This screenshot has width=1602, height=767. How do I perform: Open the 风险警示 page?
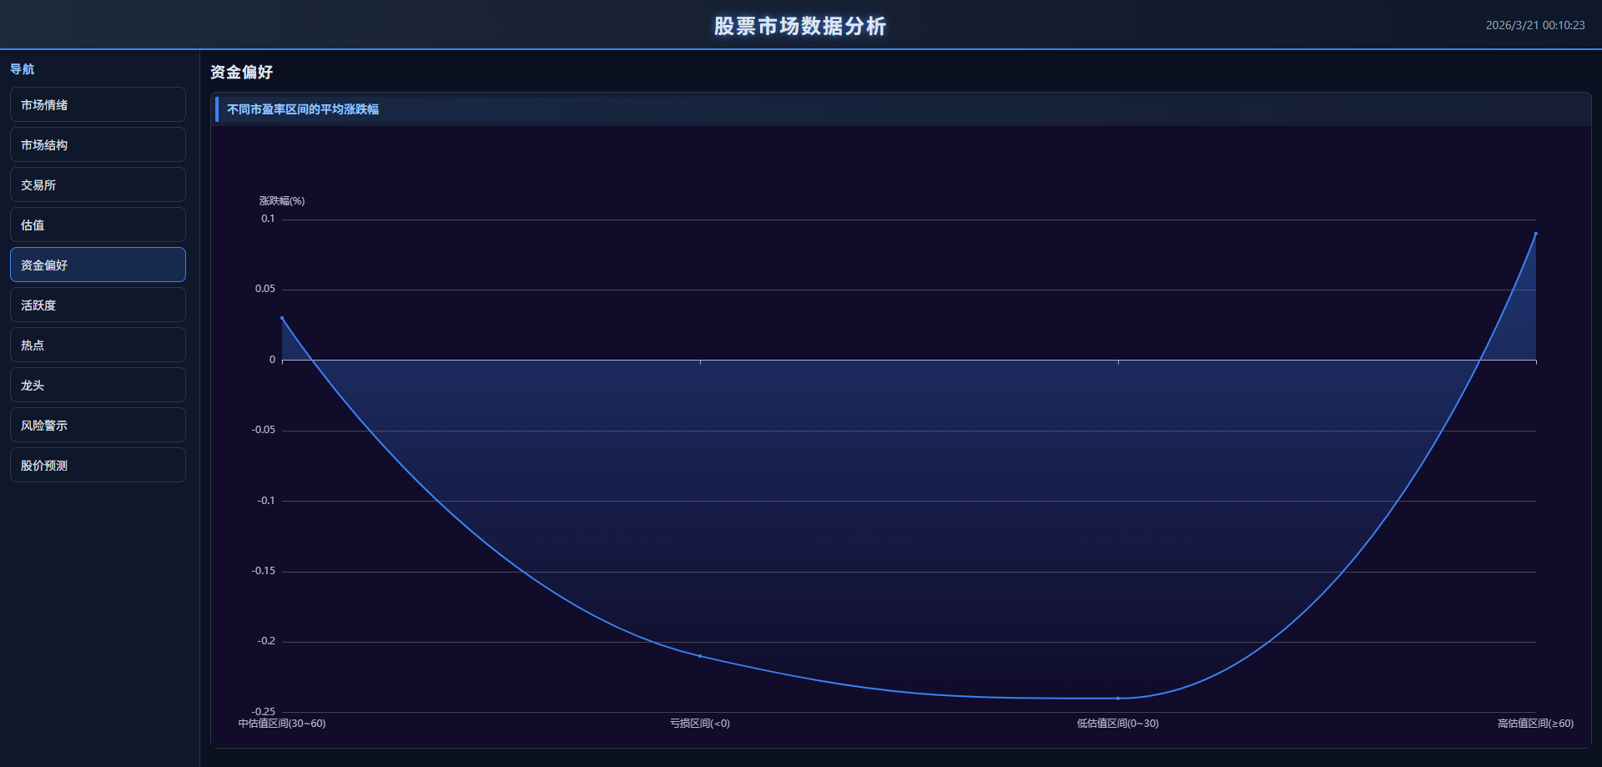click(98, 426)
